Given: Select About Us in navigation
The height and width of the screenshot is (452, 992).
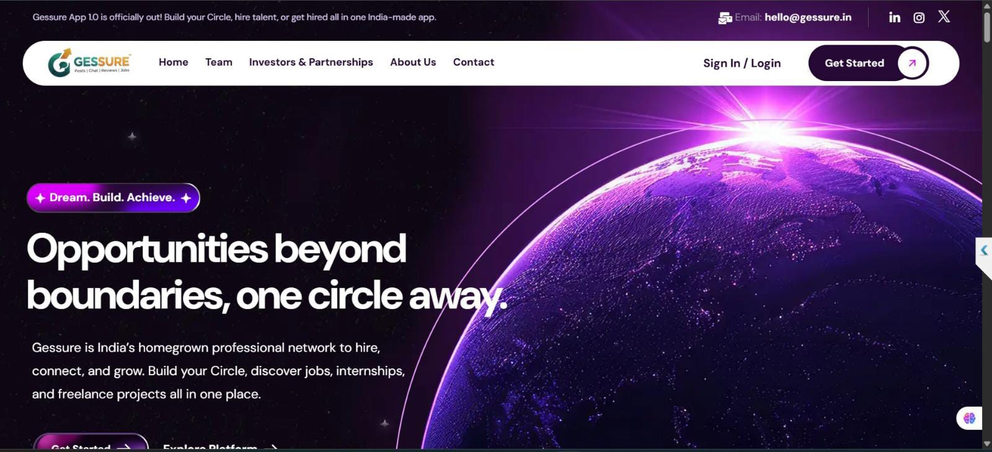Looking at the screenshot, I should click(413, 62).
